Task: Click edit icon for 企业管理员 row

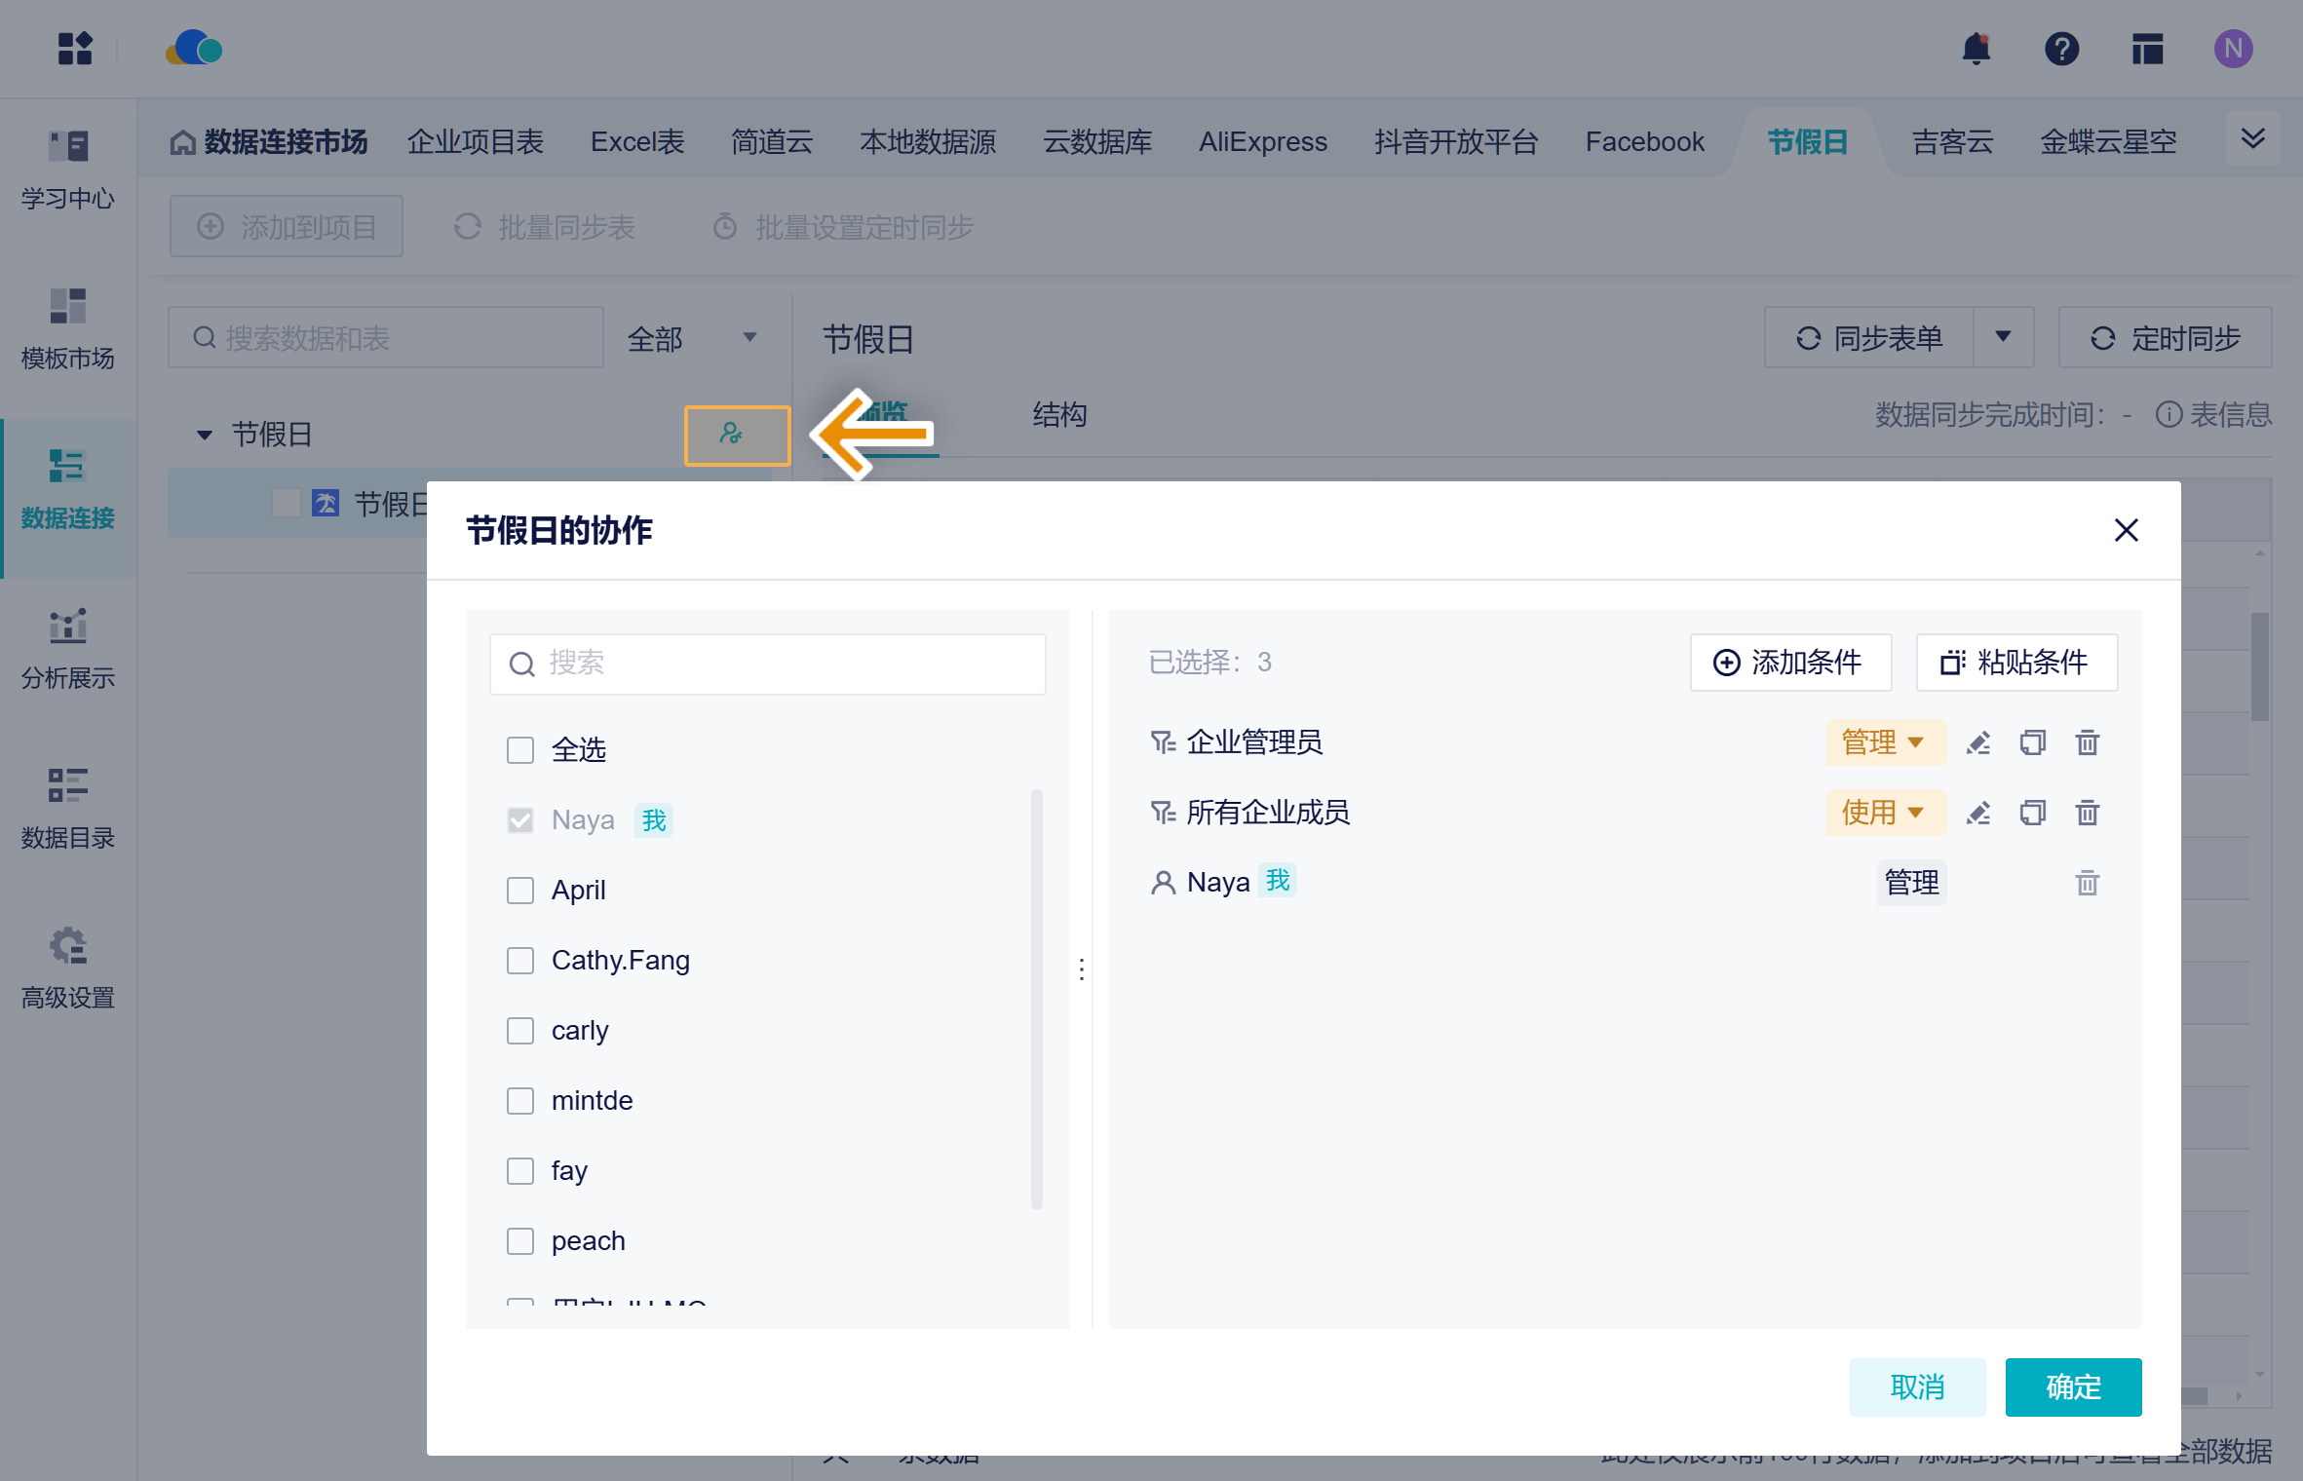Action: [x=1977, y=743]
